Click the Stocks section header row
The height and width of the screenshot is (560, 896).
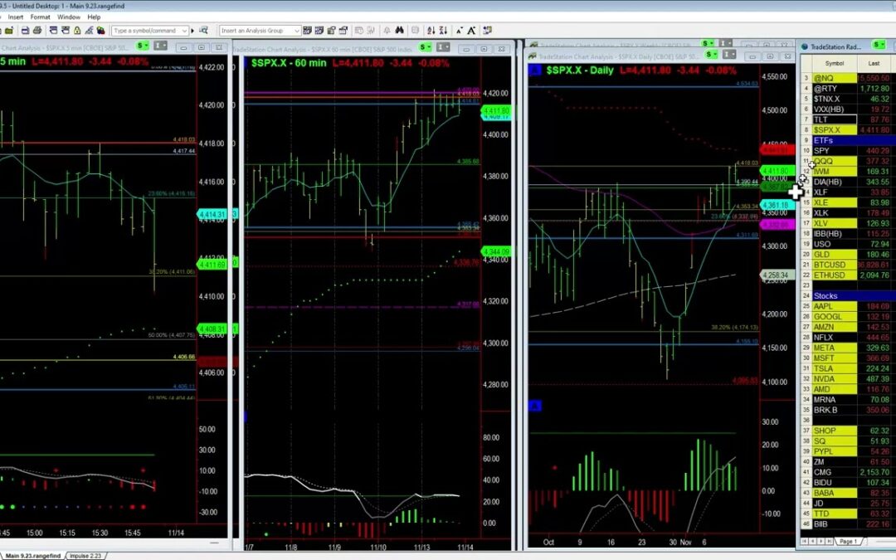[853, 295]
